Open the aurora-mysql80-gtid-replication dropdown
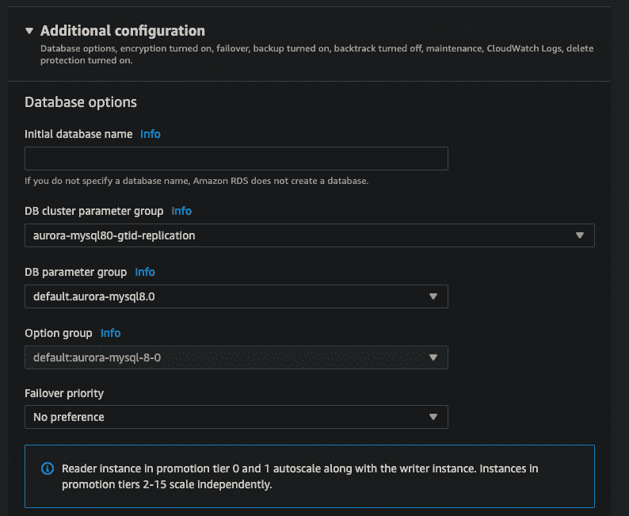Screen dimensions: 629x516 [x=309, y=235]
